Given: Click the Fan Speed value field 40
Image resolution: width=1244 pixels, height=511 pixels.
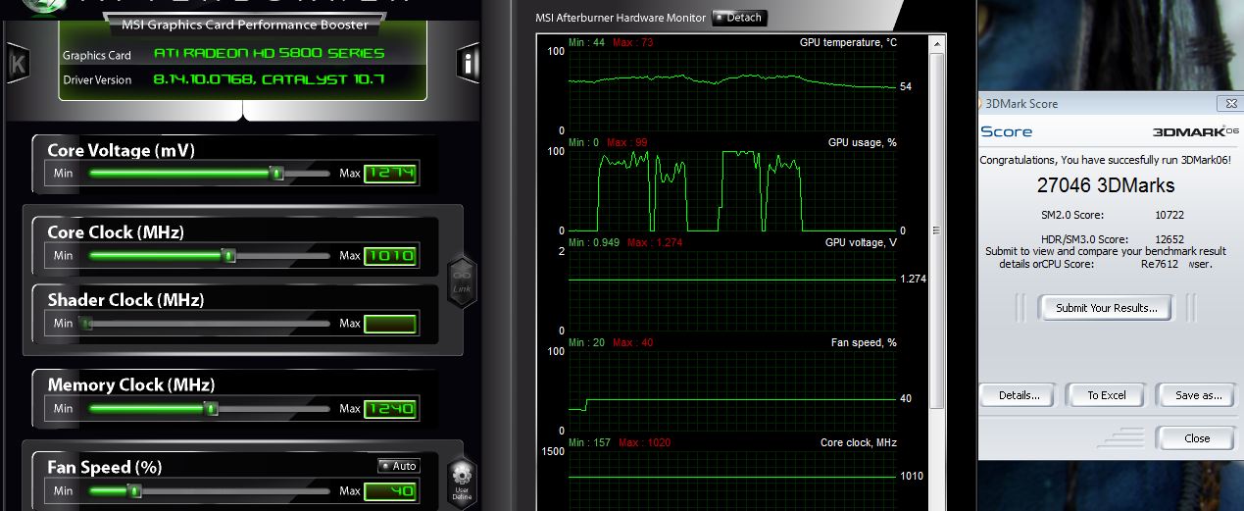Looking at the screenshot, I should pyautogui.click(x=391, y=491).
